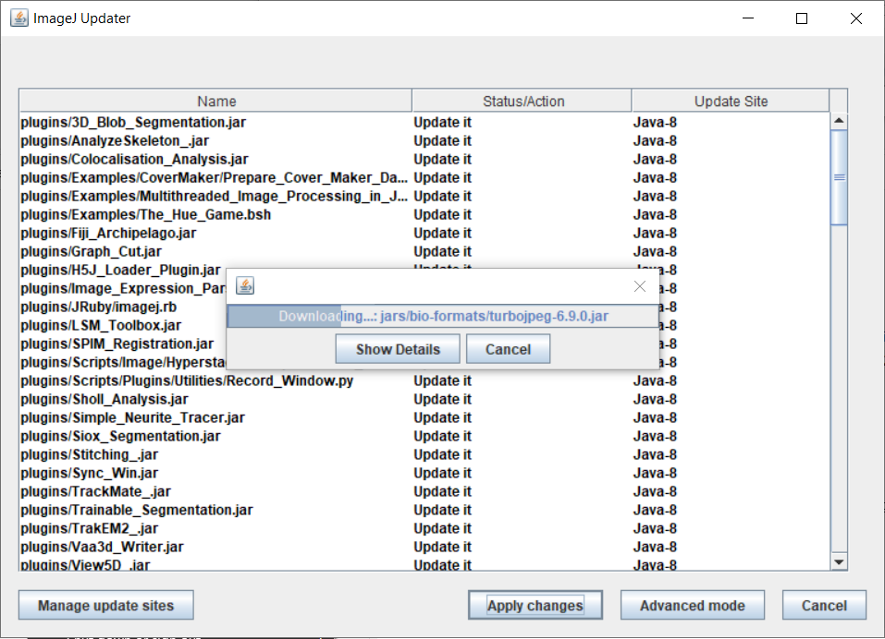Select plugins/3D_Blob_Segmentation.jar row
Viewport: 885px width, 639px height.
point(424,122)
